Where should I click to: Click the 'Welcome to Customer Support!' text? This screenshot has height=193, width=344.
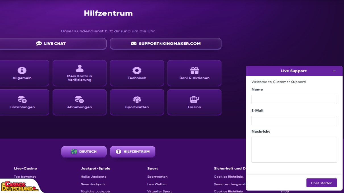click(279, 82)
